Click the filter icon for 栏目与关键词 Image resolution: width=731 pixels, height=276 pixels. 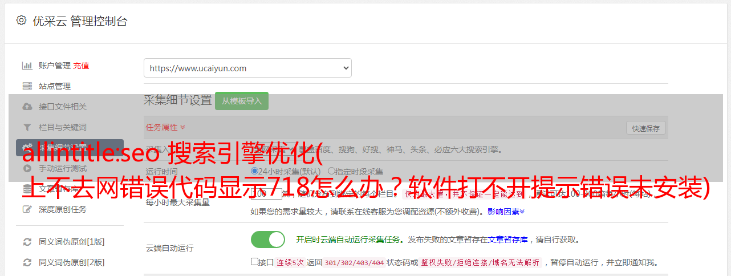(x=27, y=127)
